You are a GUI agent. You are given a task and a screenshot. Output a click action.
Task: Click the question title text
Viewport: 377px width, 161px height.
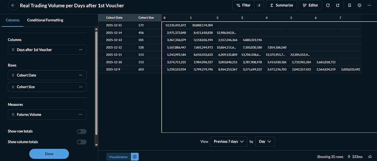[72, 5]
